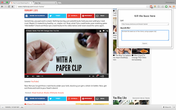Open View Comments (0) link

point(35,104)
